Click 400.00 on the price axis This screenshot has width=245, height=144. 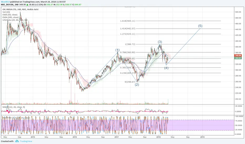coord(238,41)
